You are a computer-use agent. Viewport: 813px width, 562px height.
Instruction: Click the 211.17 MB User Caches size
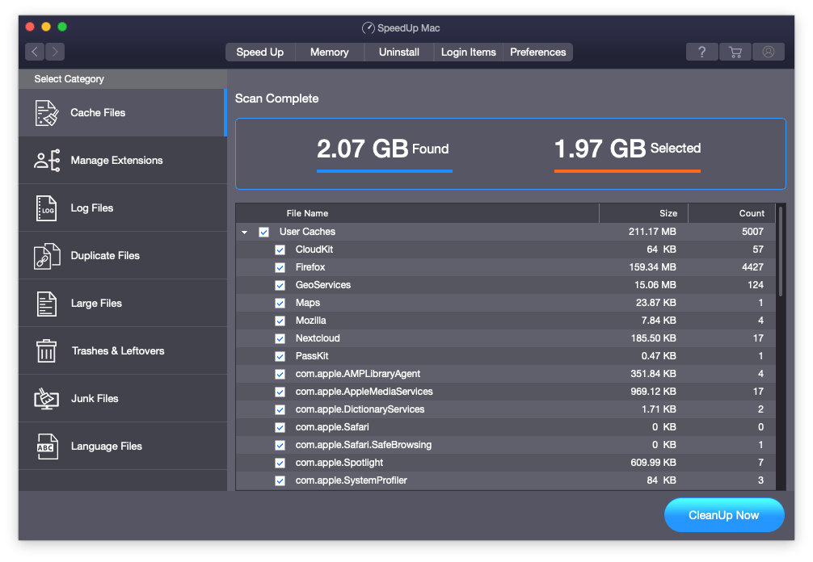click(x=652, y=232)
